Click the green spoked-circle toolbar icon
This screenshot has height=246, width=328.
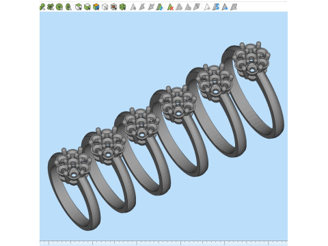pos(59,7)
